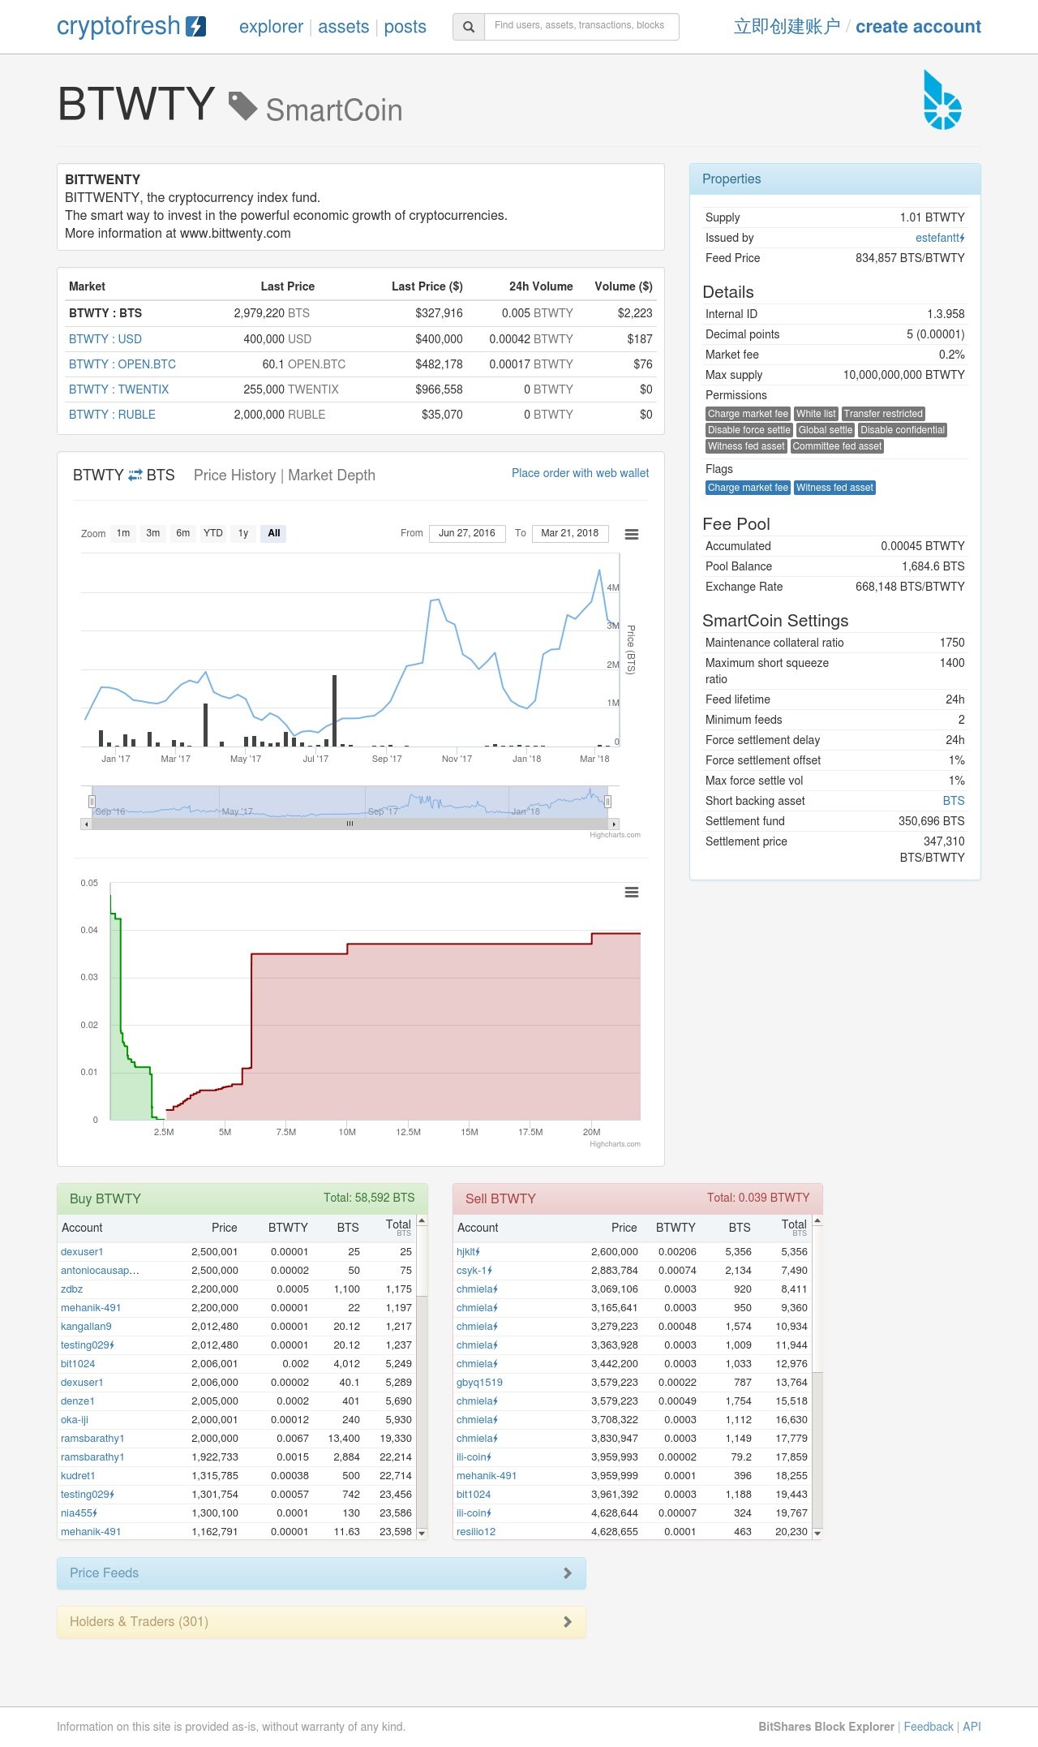This screenshot has width=1038, height=1747.
Task: Select YTD zoom range
Action: click(213, 533)
